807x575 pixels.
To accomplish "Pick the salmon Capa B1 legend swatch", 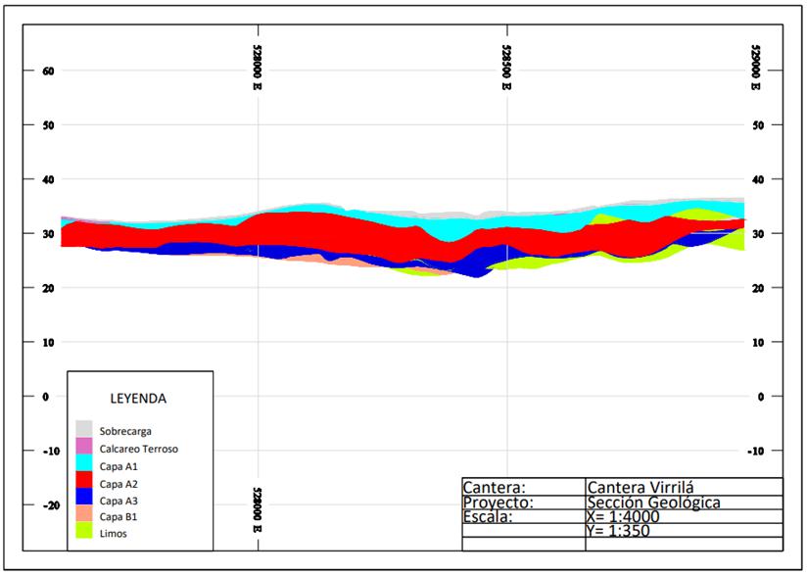I will (84, 515).
